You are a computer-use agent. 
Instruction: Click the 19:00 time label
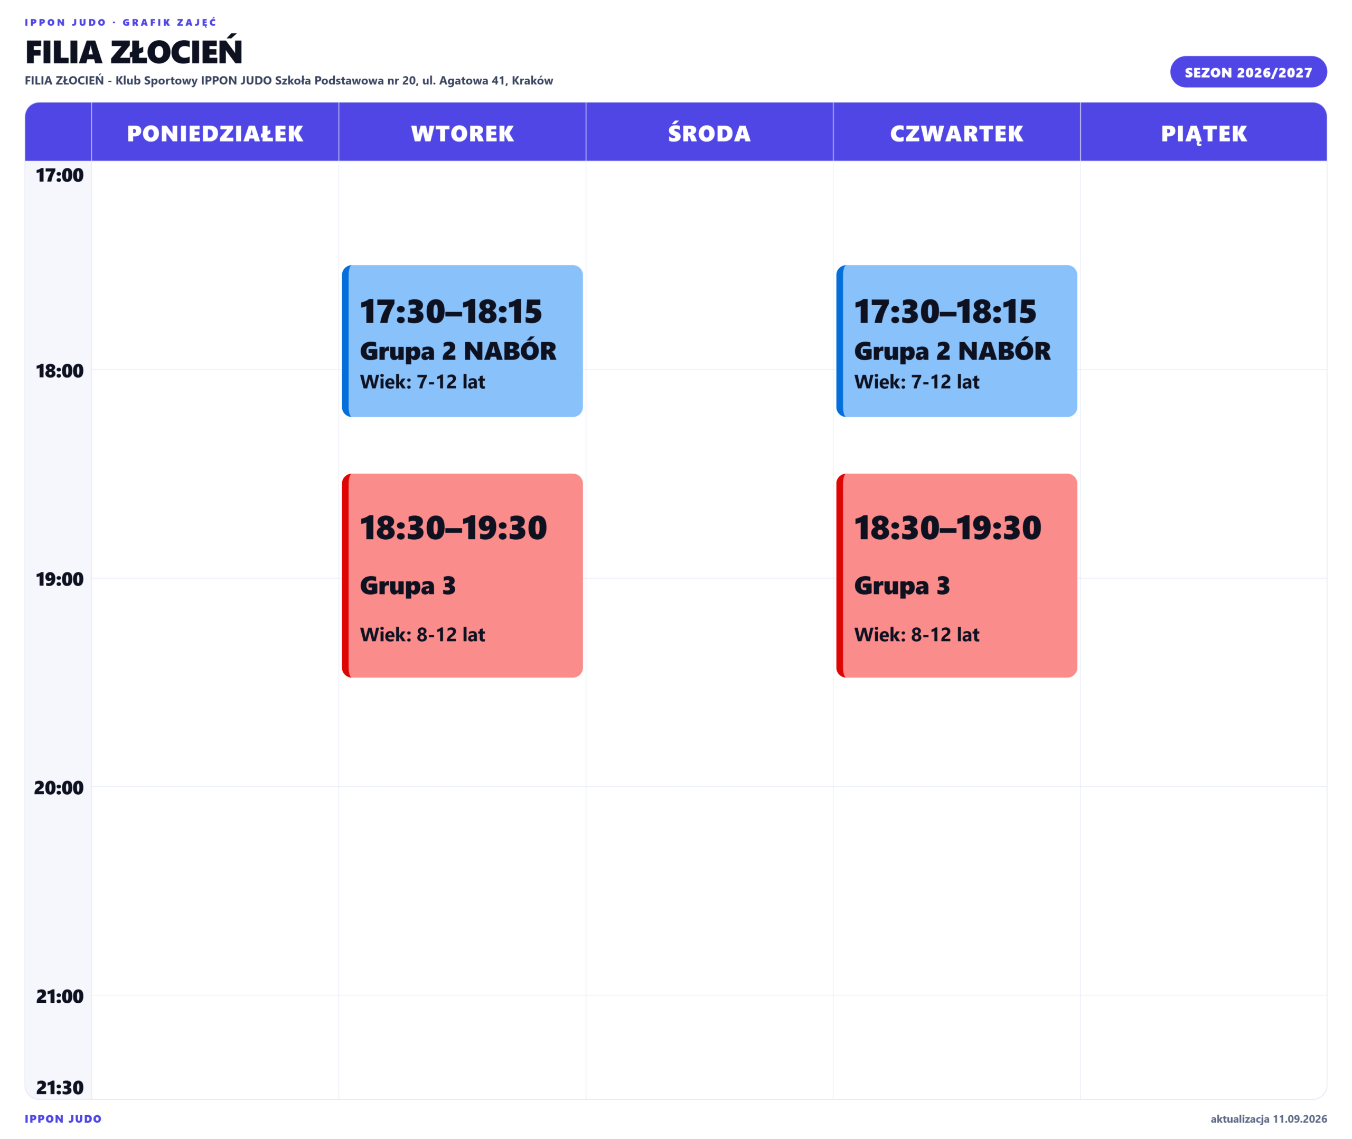point(59,579)
